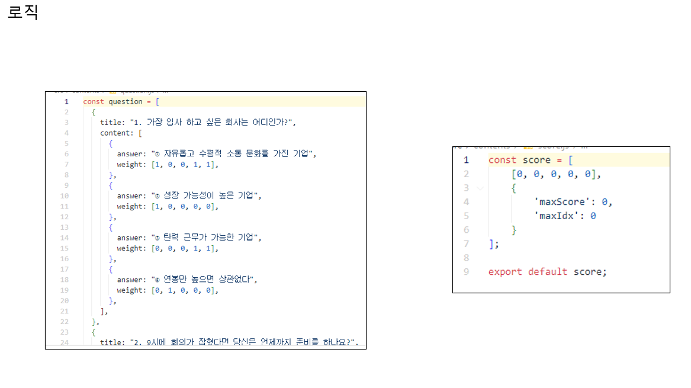
Task: Click line number 1 in question file
Action: pyautogui.click(x=66, y=102)
